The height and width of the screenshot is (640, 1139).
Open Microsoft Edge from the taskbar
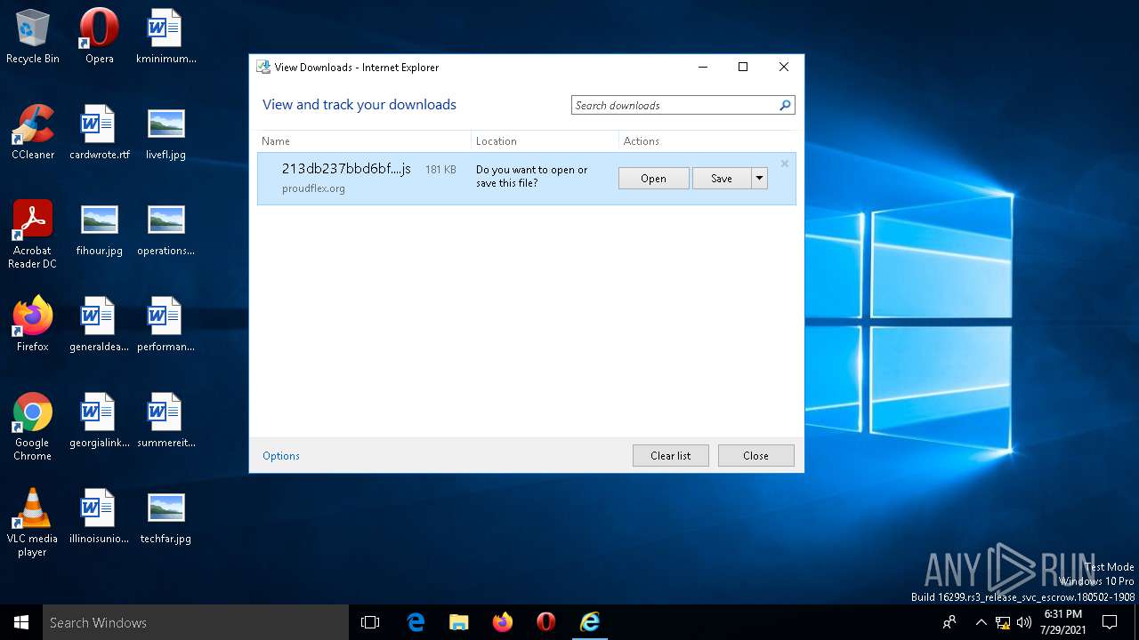(416, 622)
